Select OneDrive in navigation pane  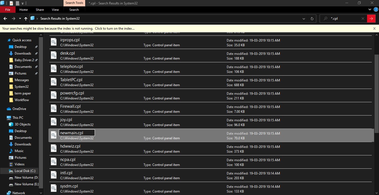pos(19,109)
